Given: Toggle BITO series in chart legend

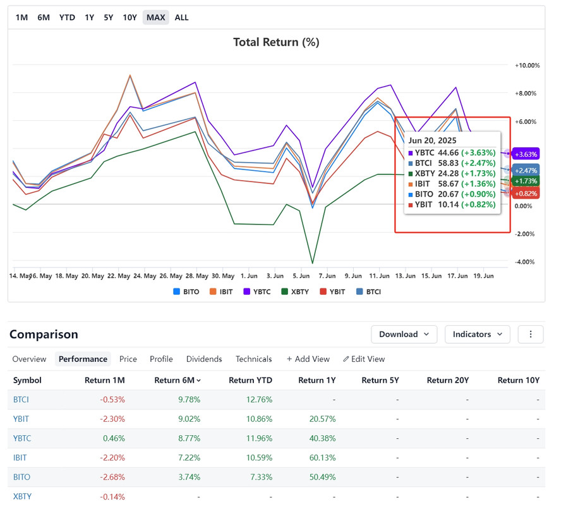Looking at the screenshot, I should 186,292.
